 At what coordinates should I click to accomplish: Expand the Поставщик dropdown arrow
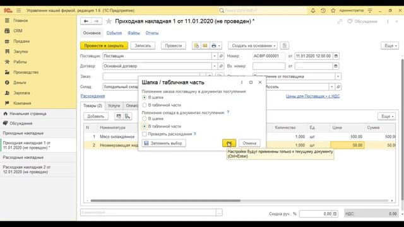click(215, 56)
